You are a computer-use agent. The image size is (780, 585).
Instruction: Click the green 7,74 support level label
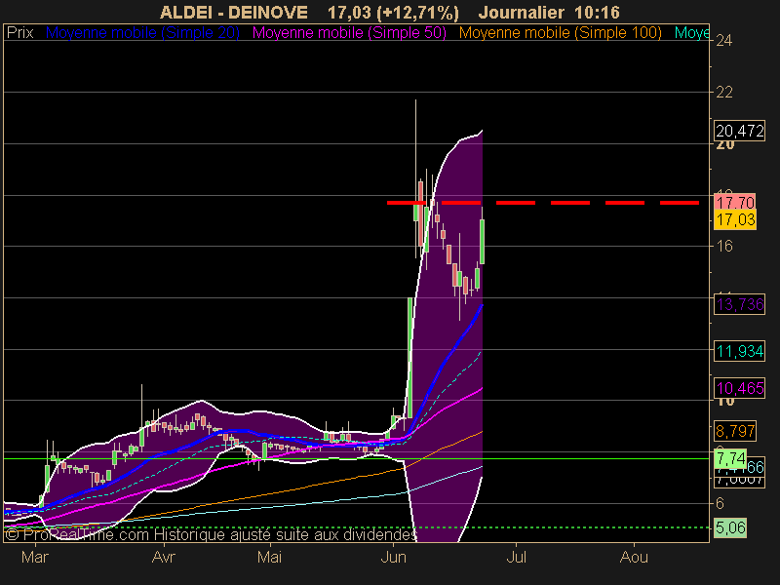(729, 458)
